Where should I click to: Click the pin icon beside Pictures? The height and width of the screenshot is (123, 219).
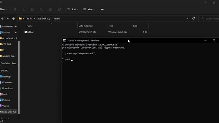point(16,32)
